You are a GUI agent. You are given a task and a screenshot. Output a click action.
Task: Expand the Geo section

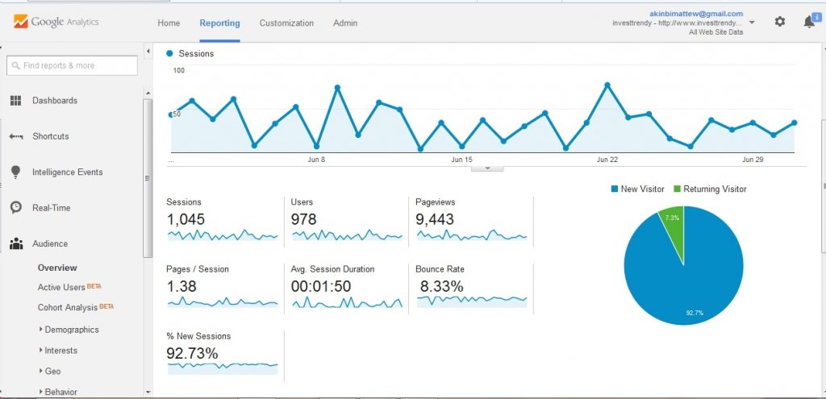coord(41,371)
